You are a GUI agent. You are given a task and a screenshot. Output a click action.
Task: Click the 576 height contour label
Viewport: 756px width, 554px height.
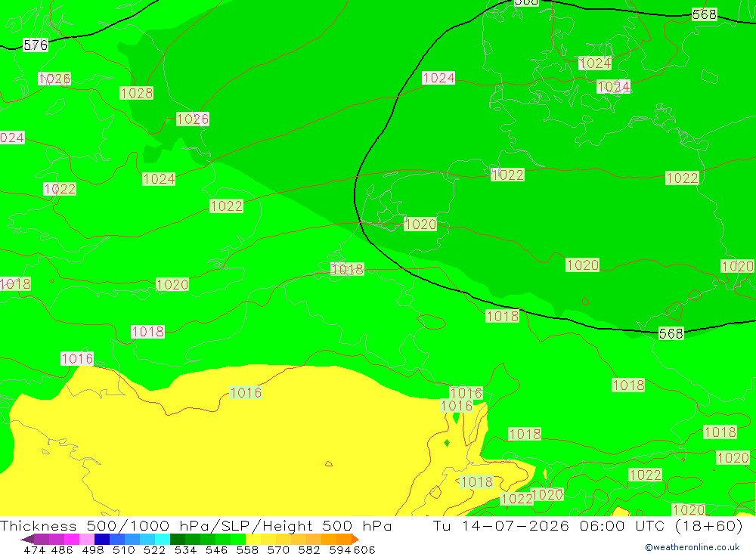(36, 45)
